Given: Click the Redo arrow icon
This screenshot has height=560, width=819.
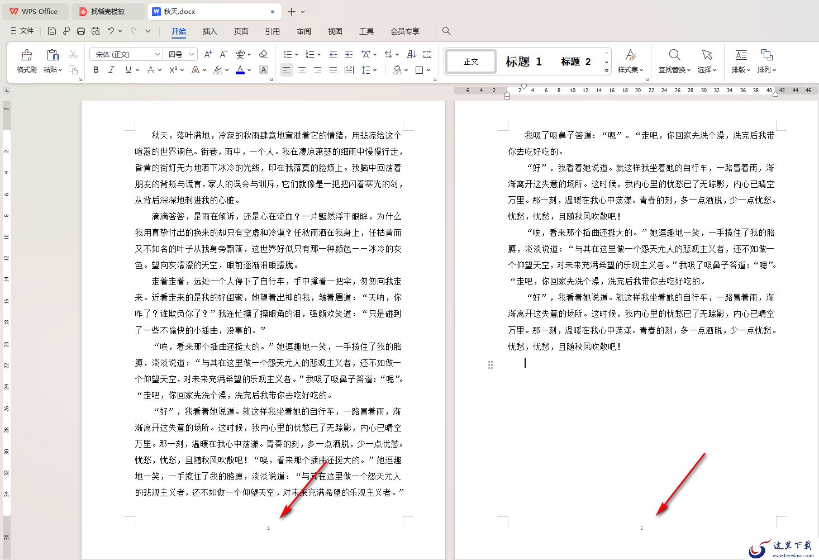Looking at the screenshot, I should [x=134, y=31].
